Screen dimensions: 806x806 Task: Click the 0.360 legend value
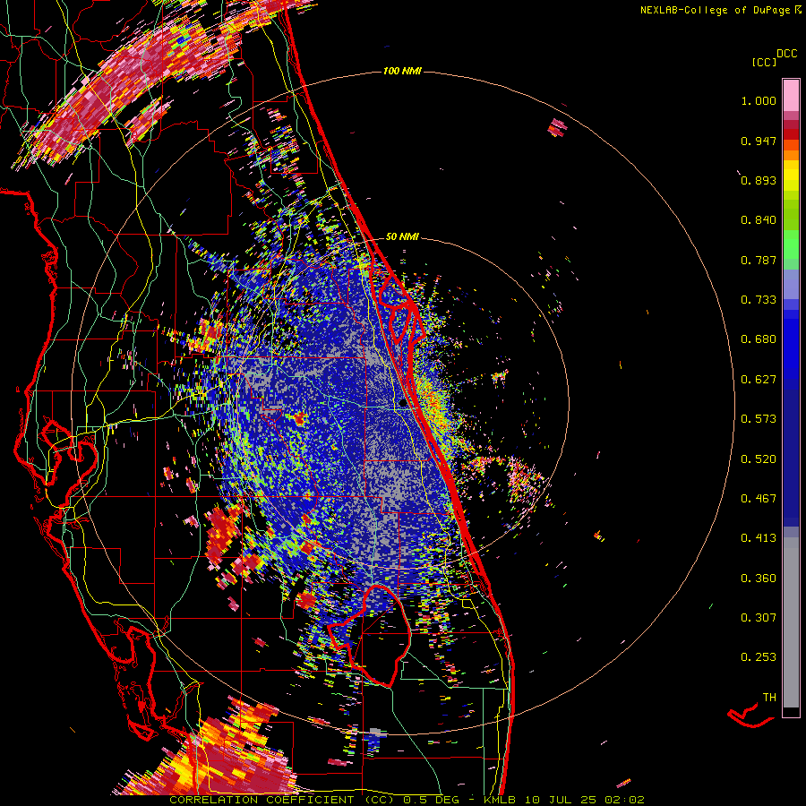(x=759, y=579)
